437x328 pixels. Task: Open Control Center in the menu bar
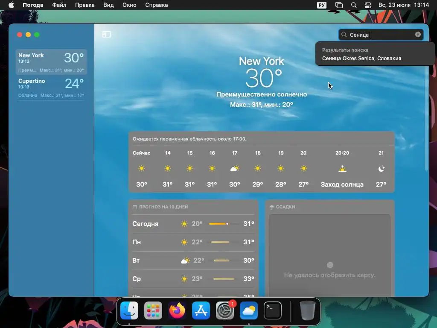click(x=368, y=5)
